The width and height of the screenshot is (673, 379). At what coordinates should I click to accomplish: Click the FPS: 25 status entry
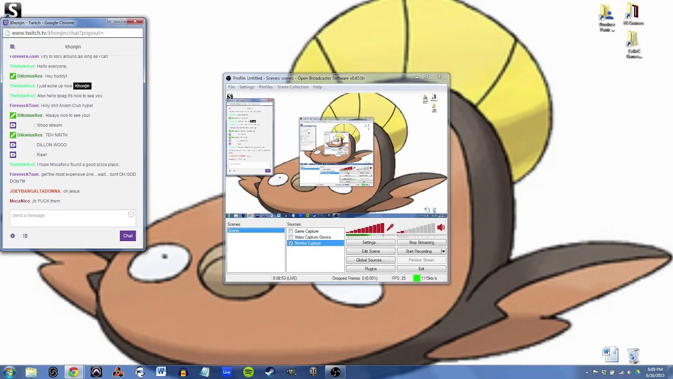point(399,278)
